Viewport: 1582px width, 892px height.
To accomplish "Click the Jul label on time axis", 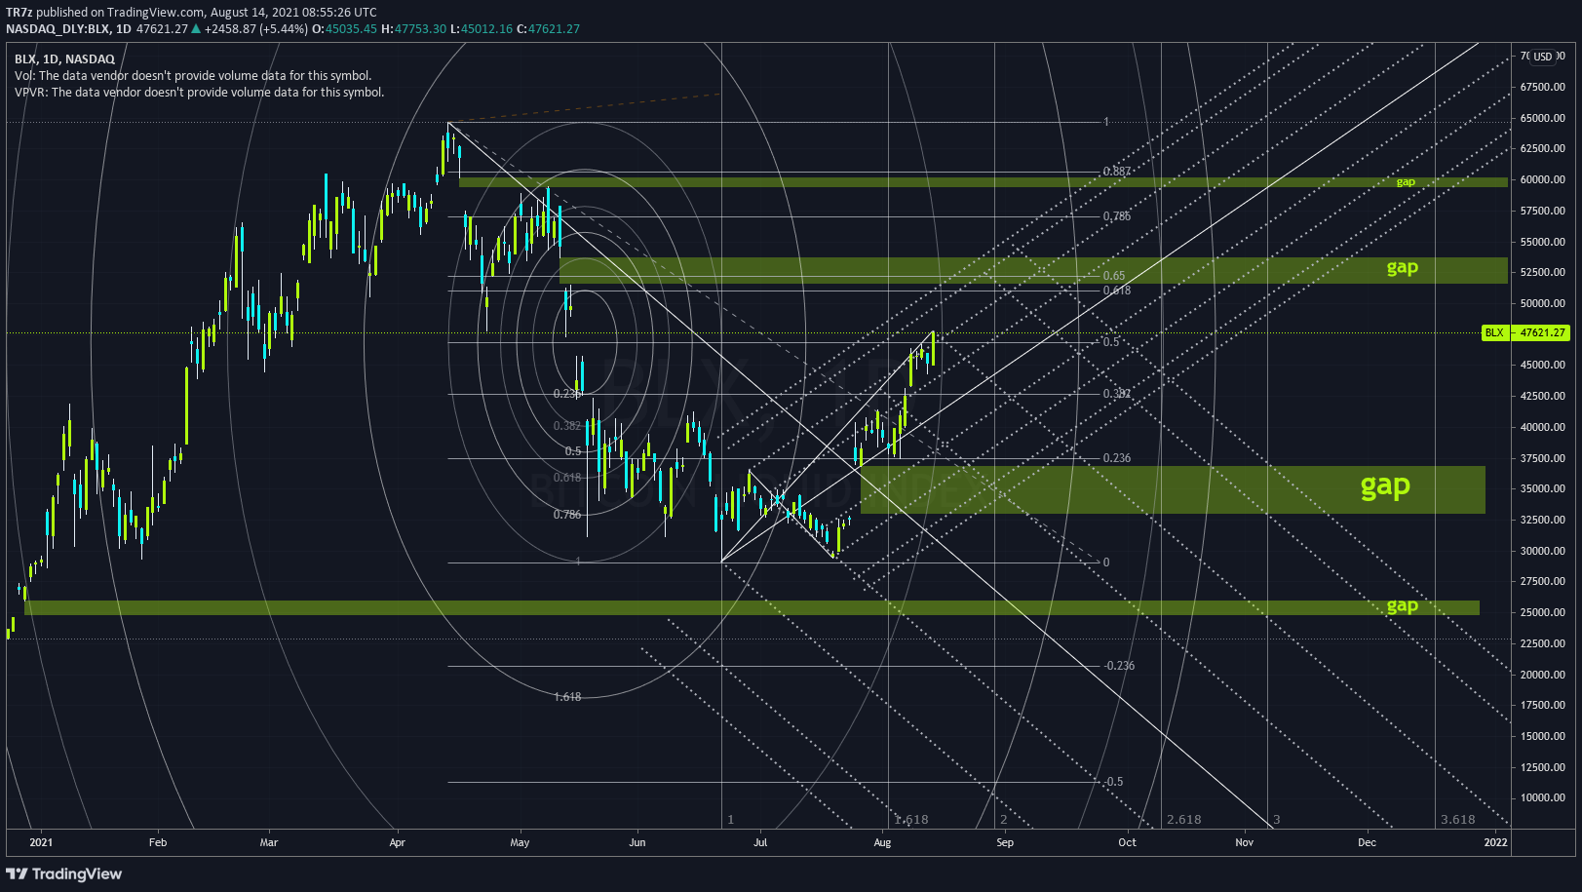I will 760,843.
